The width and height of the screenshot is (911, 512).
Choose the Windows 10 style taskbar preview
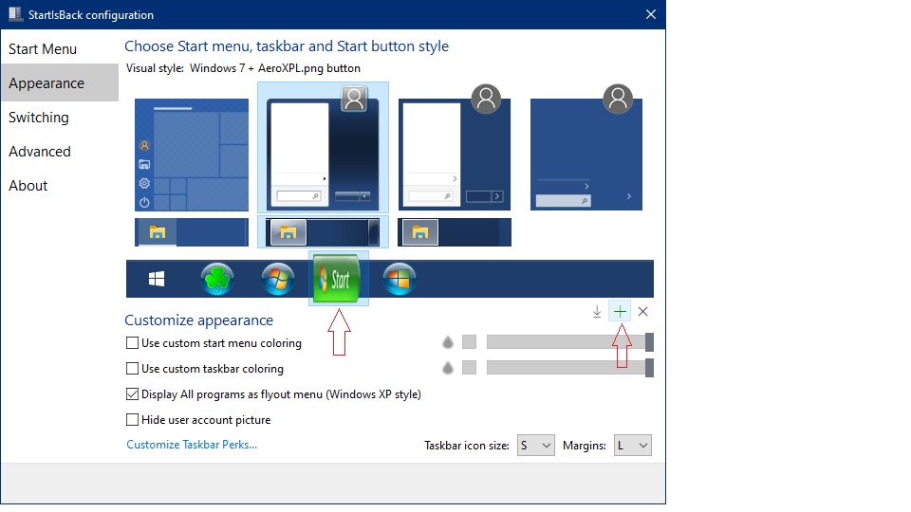(192, 232)
